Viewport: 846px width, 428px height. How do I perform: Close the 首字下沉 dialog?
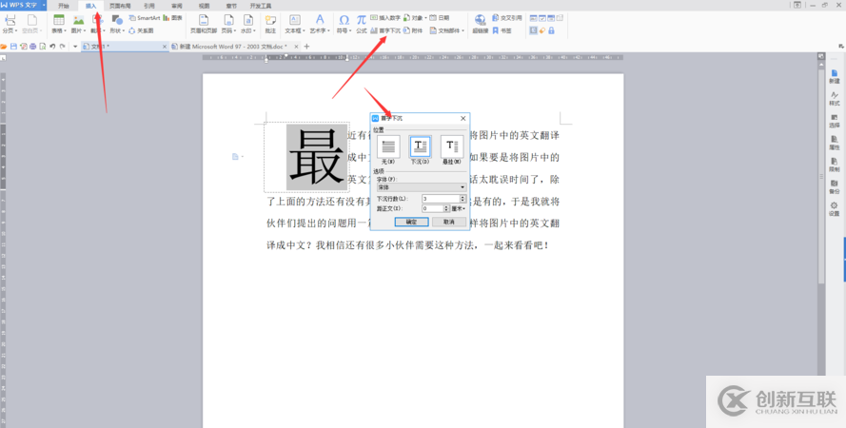(x=462, y=118)
